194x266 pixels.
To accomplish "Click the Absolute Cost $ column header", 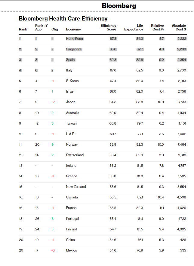I will point(179,27).
